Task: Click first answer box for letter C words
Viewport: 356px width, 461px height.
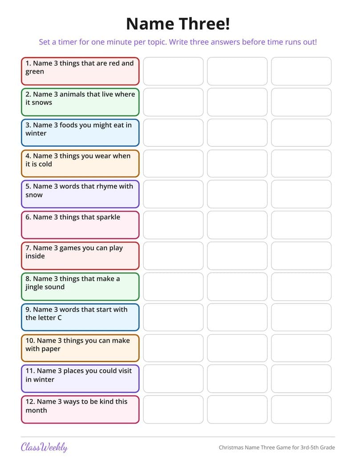Action: pos(173,317)
